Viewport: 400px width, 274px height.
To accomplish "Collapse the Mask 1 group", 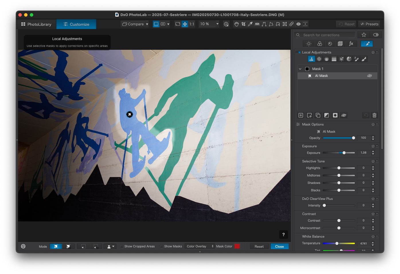I will tap(300, 69).
